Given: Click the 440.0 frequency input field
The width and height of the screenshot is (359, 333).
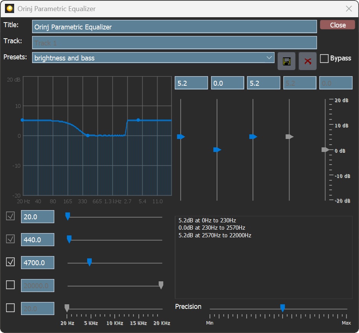Looking at the screenshot, I should pos(37,240).
